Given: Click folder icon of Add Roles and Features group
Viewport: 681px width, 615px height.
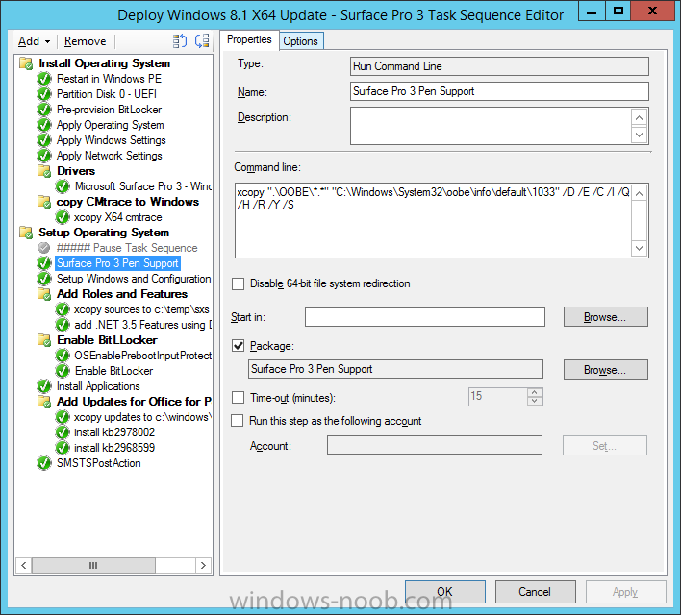Looking at the screenshot, I should [x=44, y=294].
